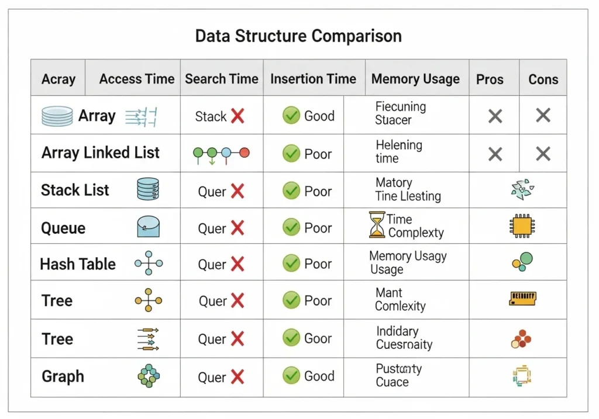The image size is (599, 419).
Task: Select the Insertion Time column header
Action: pos(313,79)
